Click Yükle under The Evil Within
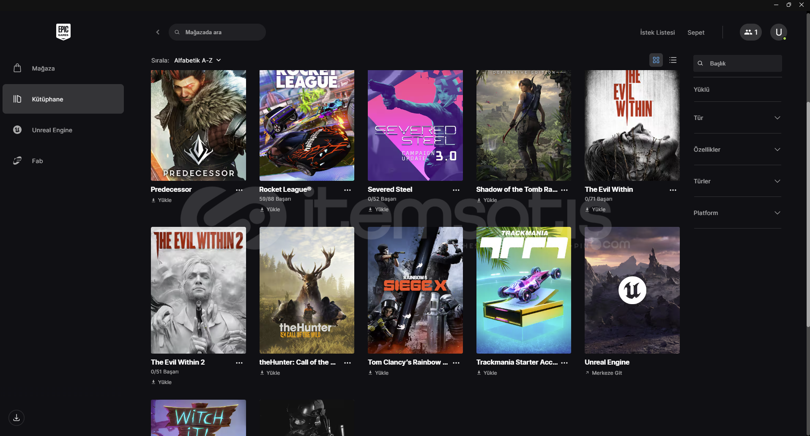The width and height of the screenshot is (810, 436). (595, 210)
